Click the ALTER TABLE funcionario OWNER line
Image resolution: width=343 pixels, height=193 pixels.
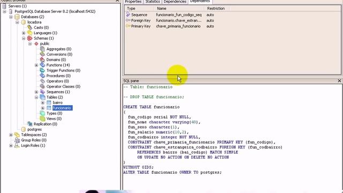pyautogui.click(x=173, y=173)
